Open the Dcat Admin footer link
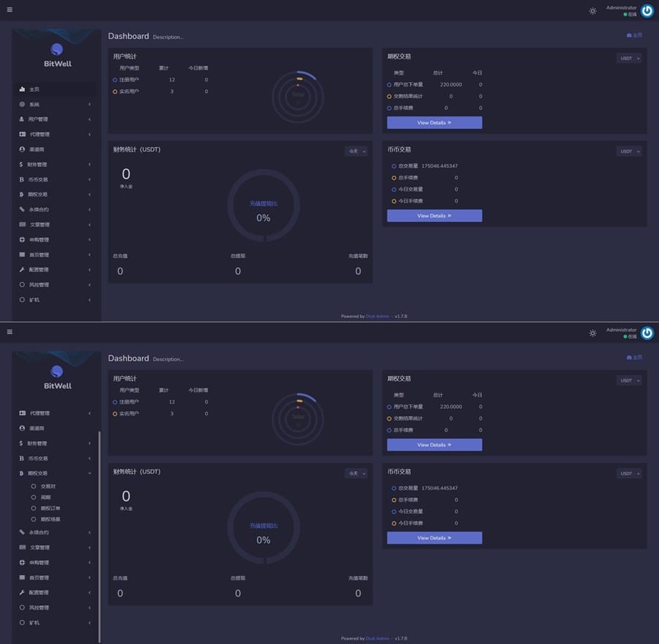Viewport: 659px width, 644px height. [x=376, y=316]
